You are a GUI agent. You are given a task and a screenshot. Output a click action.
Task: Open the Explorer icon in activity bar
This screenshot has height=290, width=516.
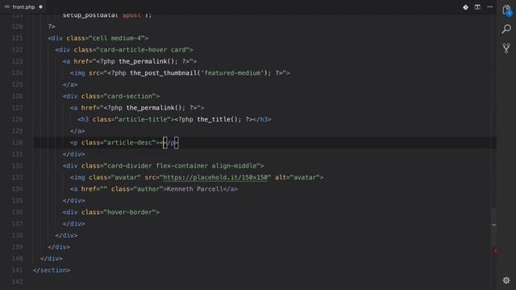coord(506,10)
